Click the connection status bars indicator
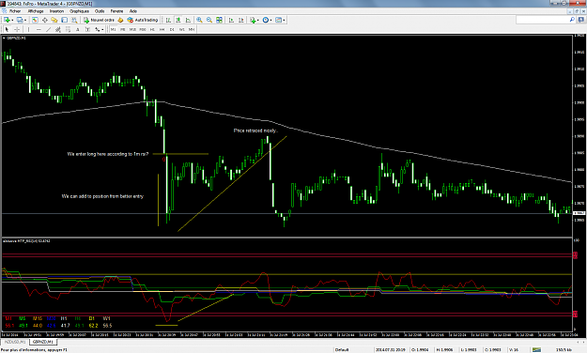587x353 pixels. pyautogui.click(x=537, y=349)
